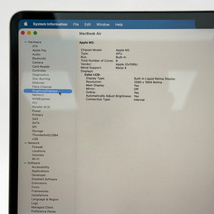Screen dimensions: 214x214
Task: Select Fonts in the Software list
Action: point(35,187)
